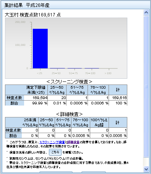Click the こちら button
151x174 pixels.
point(55,152)
